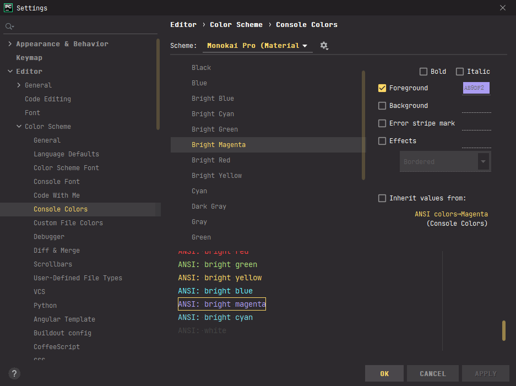Open Debugger color scheme settings
This screenshot has width=516, height=386.
click(49, 237)
